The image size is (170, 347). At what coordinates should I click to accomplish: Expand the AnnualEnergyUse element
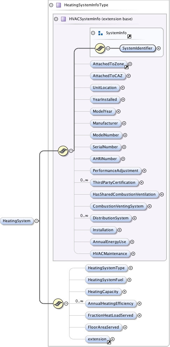pyautogui.click(x=132, y=242)
